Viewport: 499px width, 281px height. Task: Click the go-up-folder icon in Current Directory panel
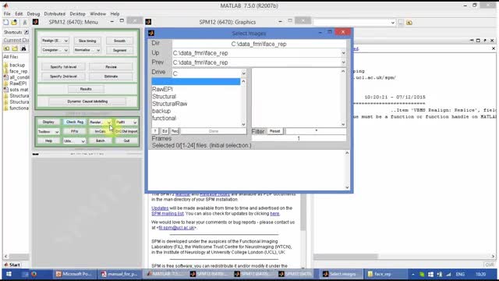tap(7, 48)
